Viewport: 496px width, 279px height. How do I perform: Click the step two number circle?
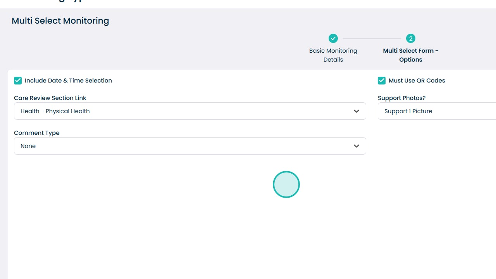[411, 38]
